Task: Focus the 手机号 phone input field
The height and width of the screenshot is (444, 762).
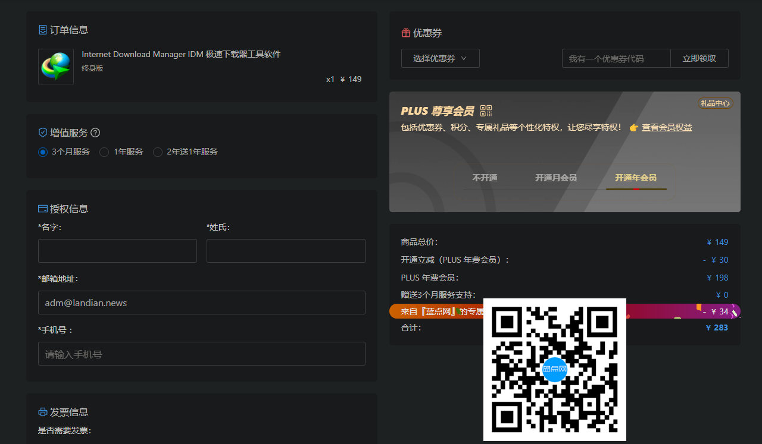Action: click(202, 354)
